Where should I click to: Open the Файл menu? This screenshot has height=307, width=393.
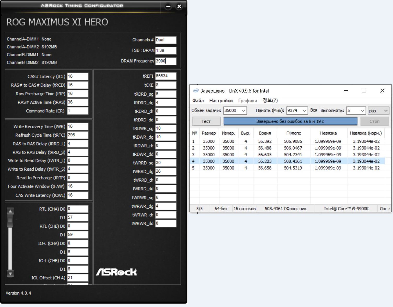[x=198, y=101]
